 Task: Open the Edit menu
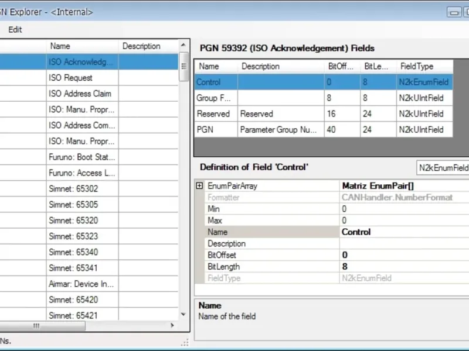pos(15,30)
